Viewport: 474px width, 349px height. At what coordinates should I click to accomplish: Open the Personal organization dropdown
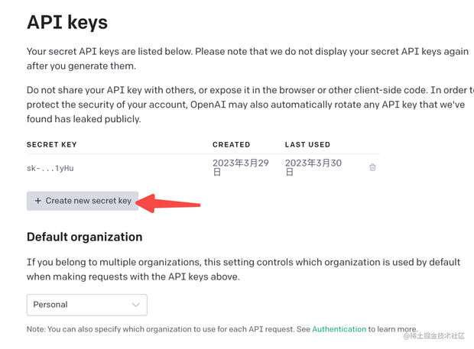pos(87,305)
